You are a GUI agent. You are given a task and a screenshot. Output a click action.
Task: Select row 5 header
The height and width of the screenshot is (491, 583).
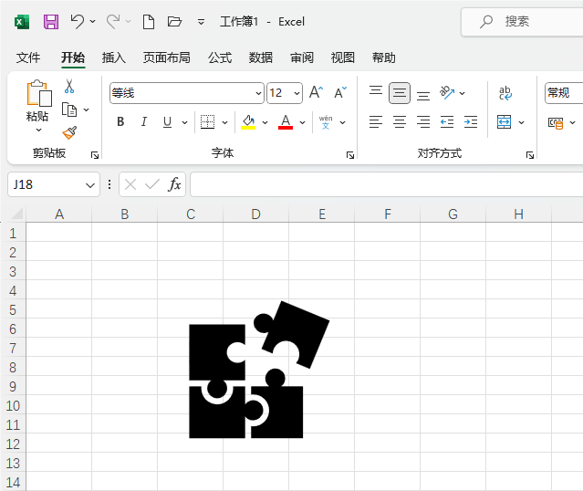[x=13, y=310]
